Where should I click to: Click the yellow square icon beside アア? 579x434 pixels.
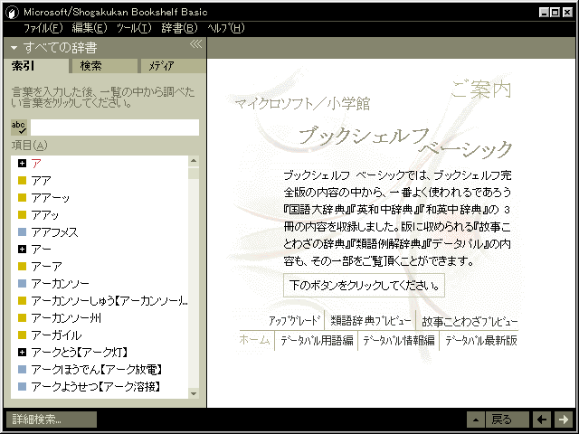[22, 181]
